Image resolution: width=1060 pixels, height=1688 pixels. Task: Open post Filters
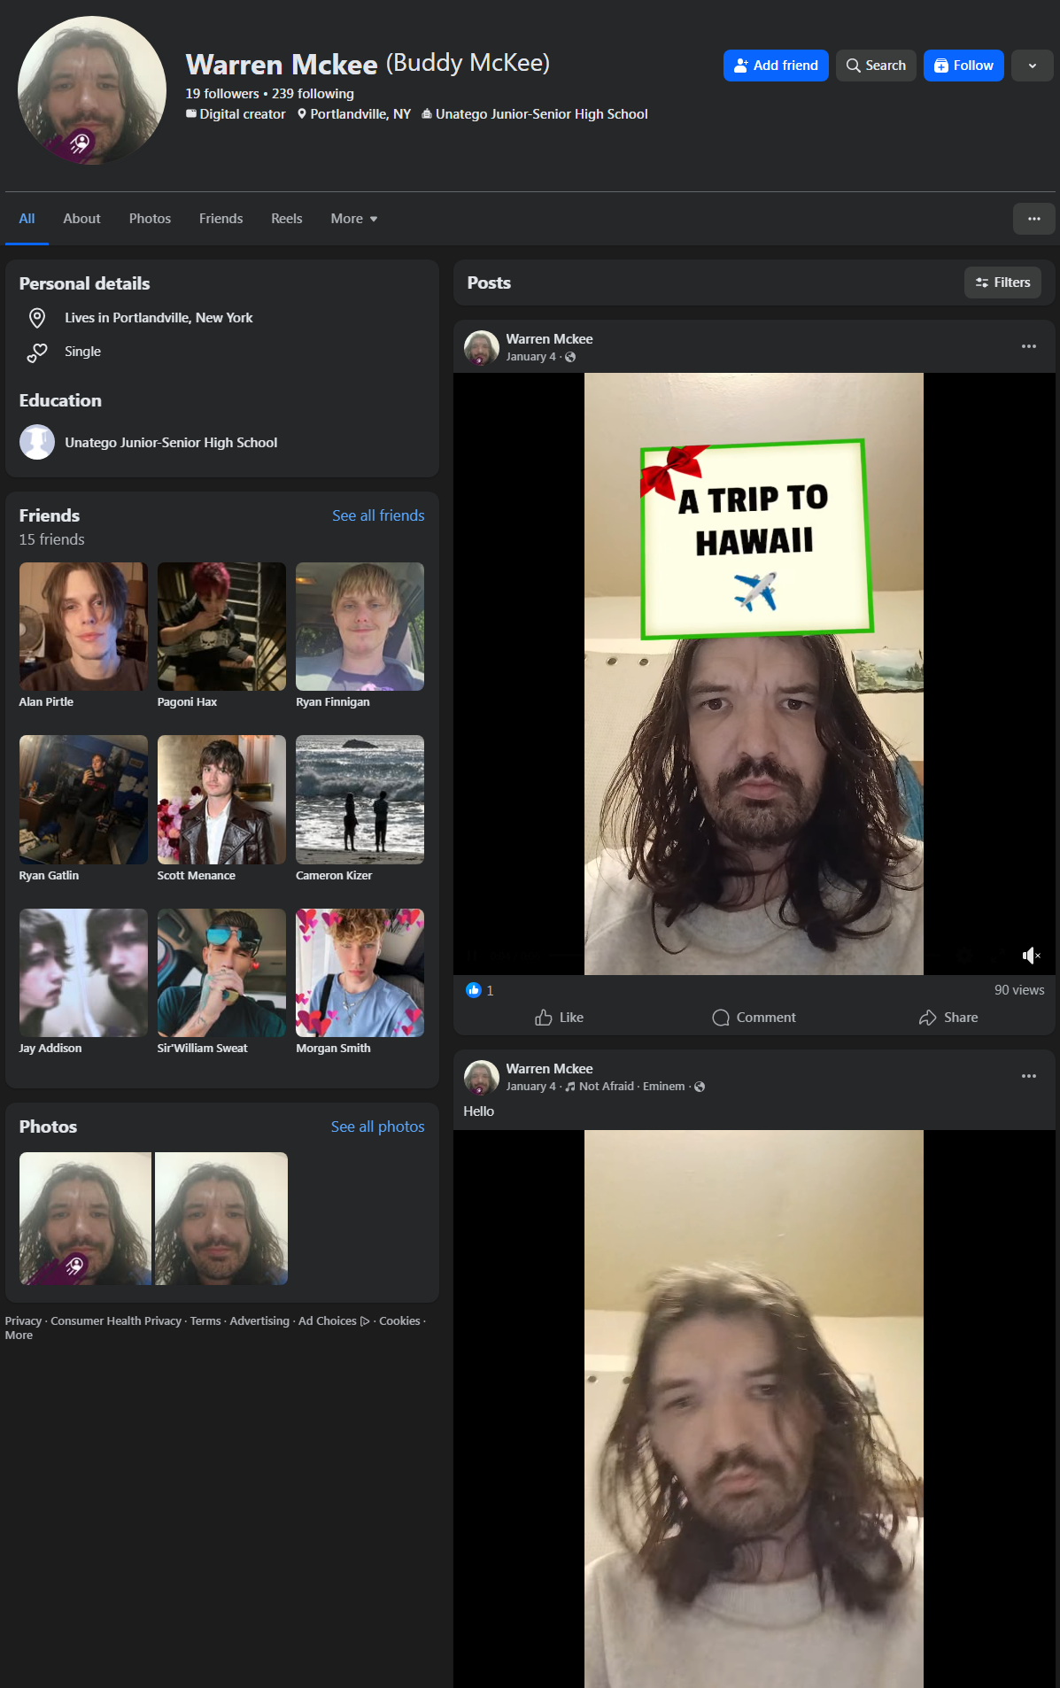point(1002,283)
